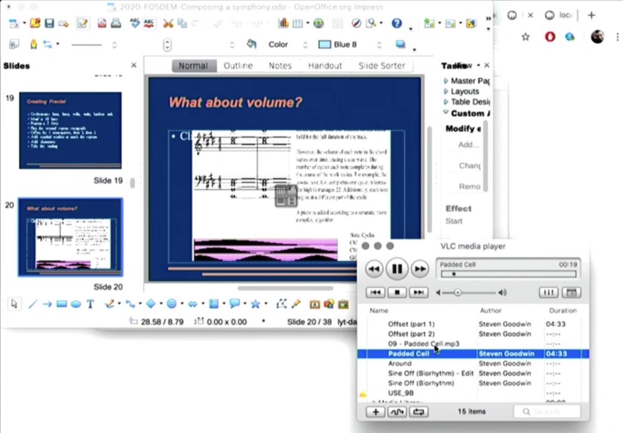623x433 pixels.
Task: Add a file to VLC playlist with plus button
Action: click(x=375, y=412)
